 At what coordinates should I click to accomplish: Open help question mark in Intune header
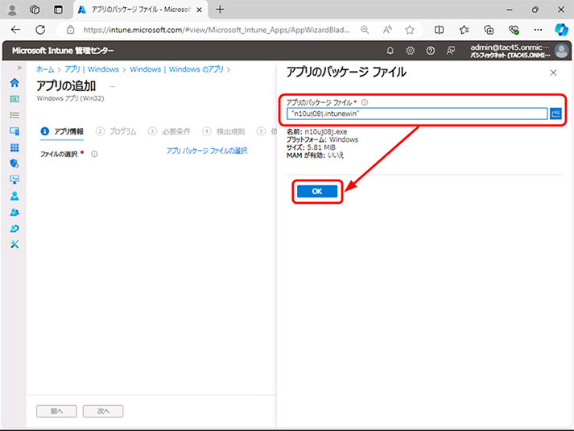[x=431, y=51]
